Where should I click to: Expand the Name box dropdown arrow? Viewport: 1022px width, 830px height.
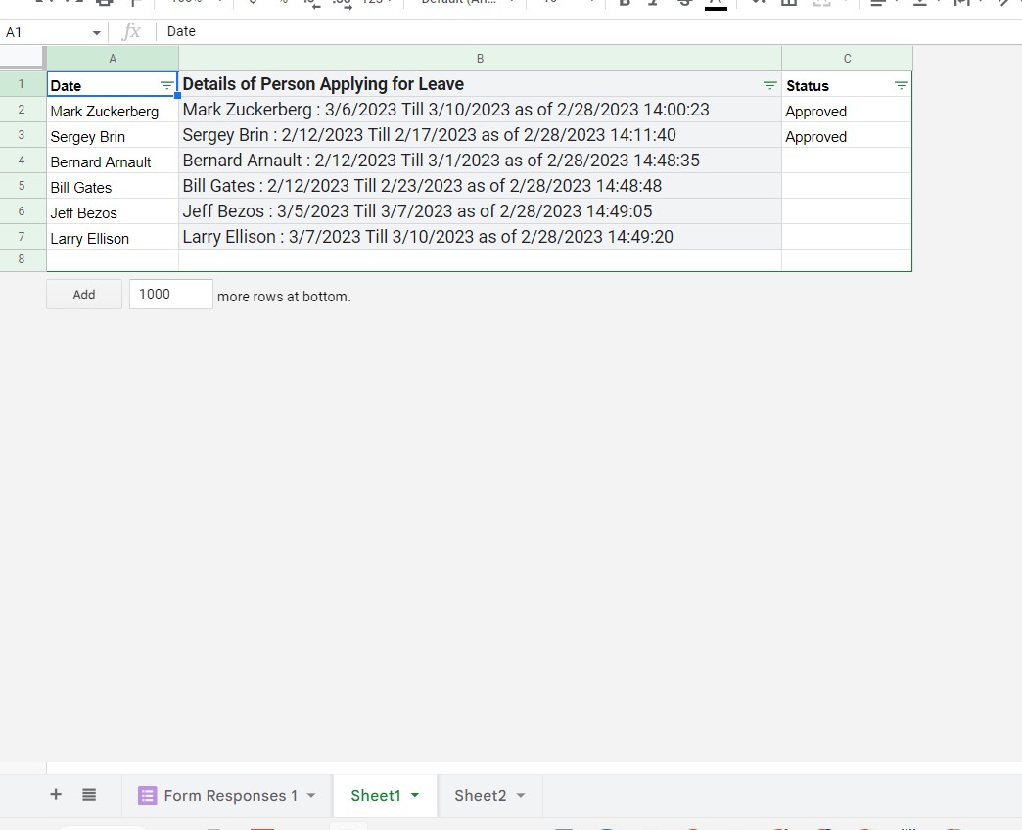coord(97,32)
